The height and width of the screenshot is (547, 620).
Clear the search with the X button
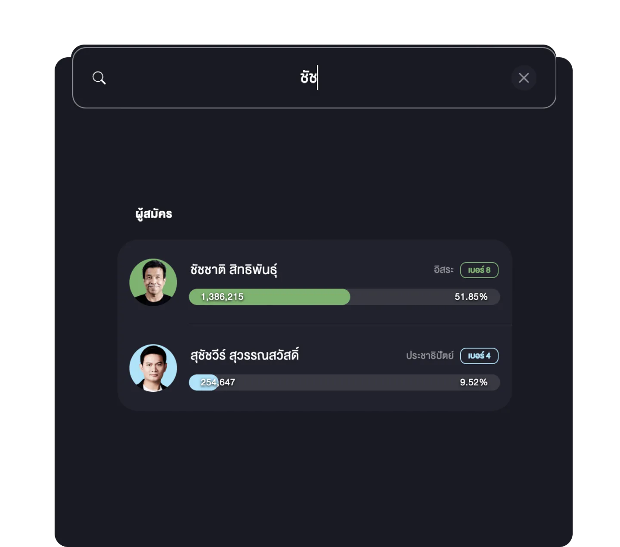(x=524, y=78)
